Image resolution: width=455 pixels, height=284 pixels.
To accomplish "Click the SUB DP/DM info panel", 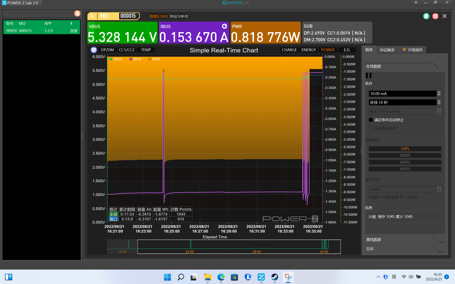I will [x=337, y=33].
